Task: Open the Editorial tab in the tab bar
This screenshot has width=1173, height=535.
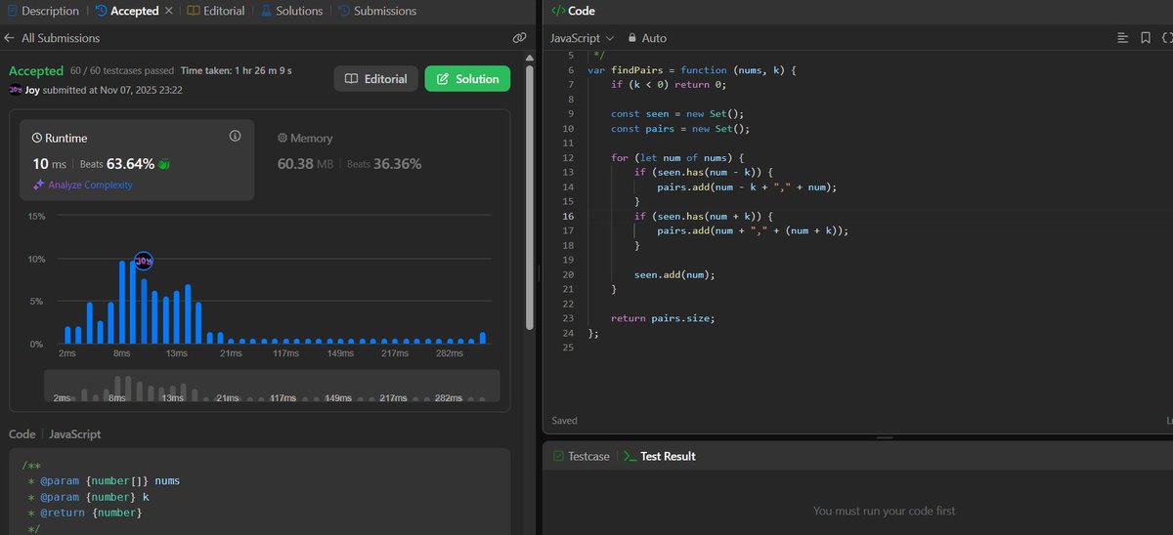Action: coord(215,11)
